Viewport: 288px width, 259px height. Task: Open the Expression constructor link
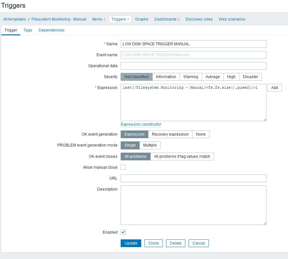tap(141, 124)
